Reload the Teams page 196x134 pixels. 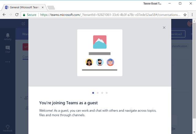[17, 15]
